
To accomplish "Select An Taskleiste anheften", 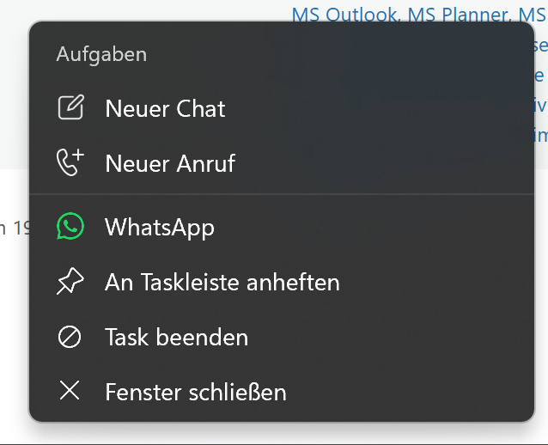I will tap(222, 282).
